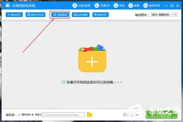Open the 分割视频 split video tool
The image size is (183, 122).
point(60,15)
